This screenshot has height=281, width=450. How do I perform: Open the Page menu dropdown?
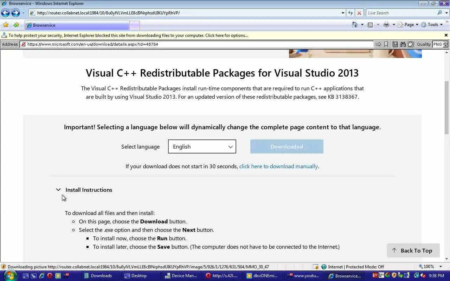[x=409, y=25]
